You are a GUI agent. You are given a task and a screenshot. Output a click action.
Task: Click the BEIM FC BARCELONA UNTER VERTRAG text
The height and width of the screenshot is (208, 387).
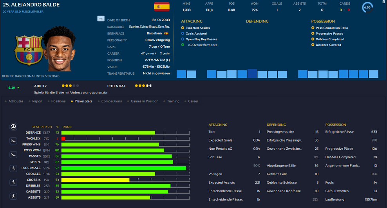pyautogui.click(x=31, y=75)
